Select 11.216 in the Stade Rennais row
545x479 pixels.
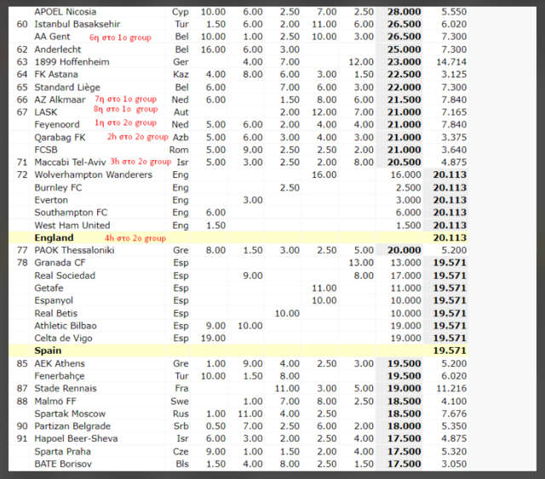[451, 389]
